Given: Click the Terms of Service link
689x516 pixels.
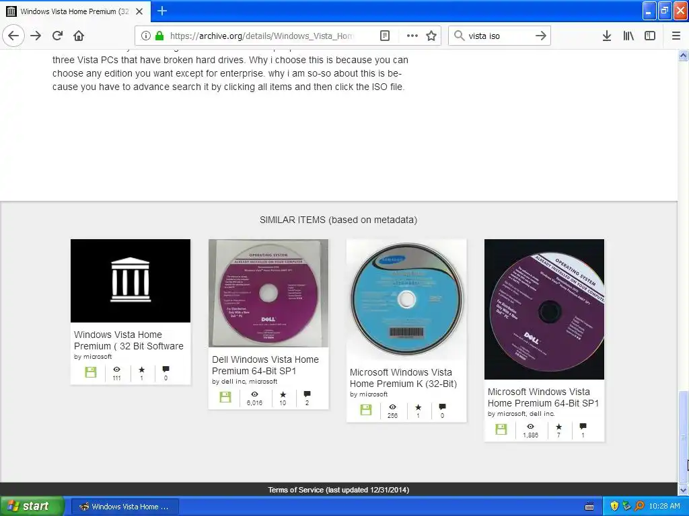Looking at the screenshot, I should (x=339, y=490).
